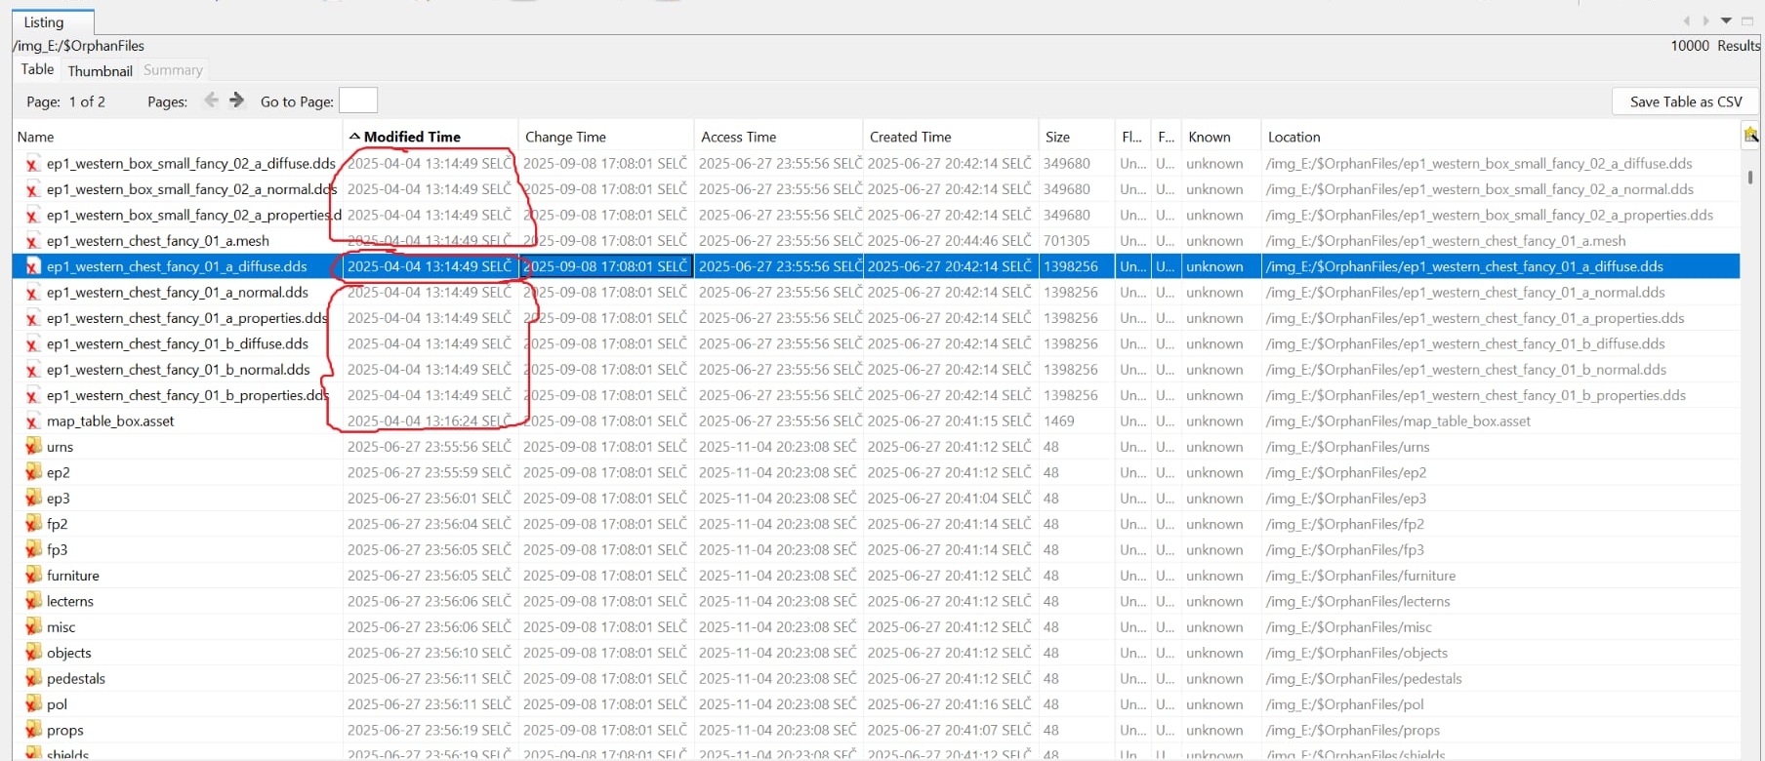Image resolution: width=1765 pixels, height=761 pixels.
Task: Click size value 701305 in the mesh row
Action: click(1066, 241)
